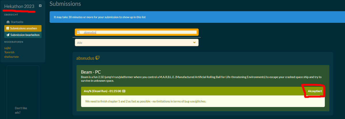Screen dimensions: 345x119
Task: Click the Submissions page heading
Action: coord(65,4)
